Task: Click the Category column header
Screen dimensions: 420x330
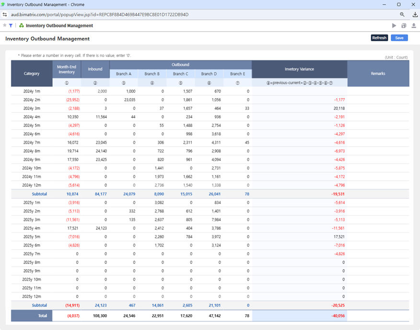Action: click(x=32, y=73)
